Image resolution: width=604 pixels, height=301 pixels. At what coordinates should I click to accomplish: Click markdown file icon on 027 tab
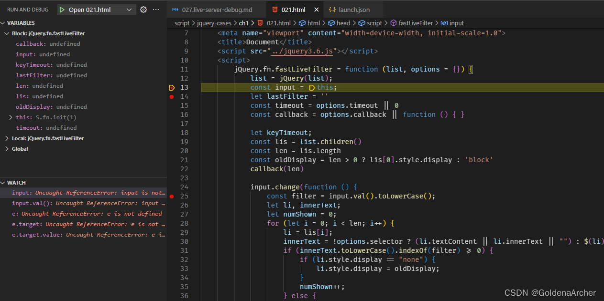click(x=176, y=10)
